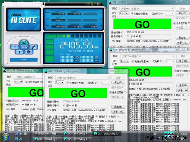Toggle 无特定设置 checkbox in middle-right SP2004 window
Screen dimensions: 190x142
[133, 61]
